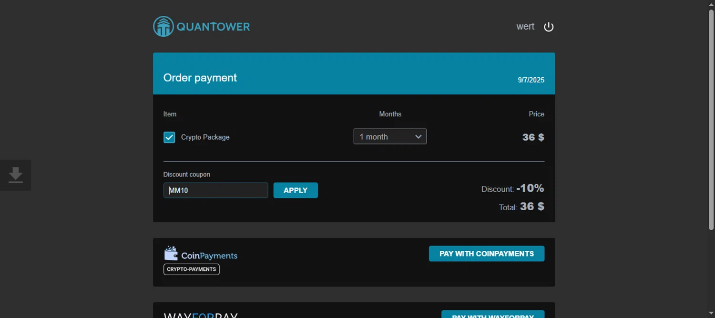The width and height of the screenshot is (715, 318).
Task: Click the Price column header
Action: click(536, 114)
